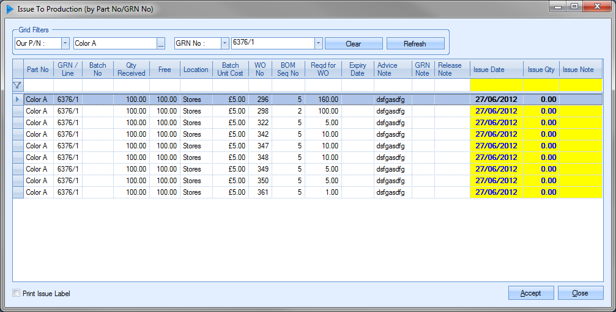Click the Accept button
616x312 pixels.
pyautogui.click(x=530, y=293)
